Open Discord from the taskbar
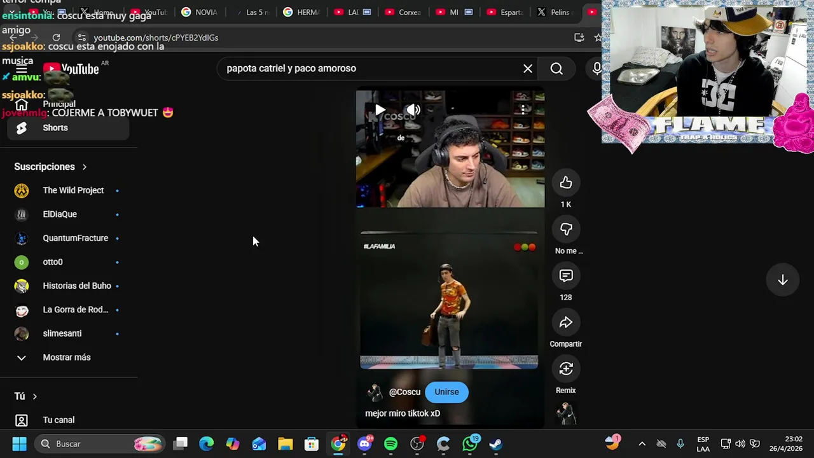 365,444
